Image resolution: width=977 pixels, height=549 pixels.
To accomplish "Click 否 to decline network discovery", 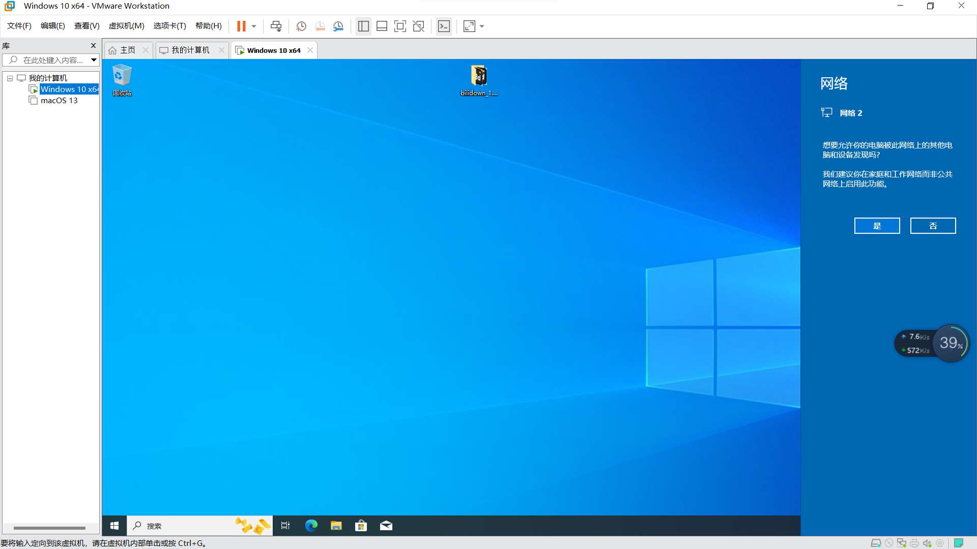I will point(933,226).
